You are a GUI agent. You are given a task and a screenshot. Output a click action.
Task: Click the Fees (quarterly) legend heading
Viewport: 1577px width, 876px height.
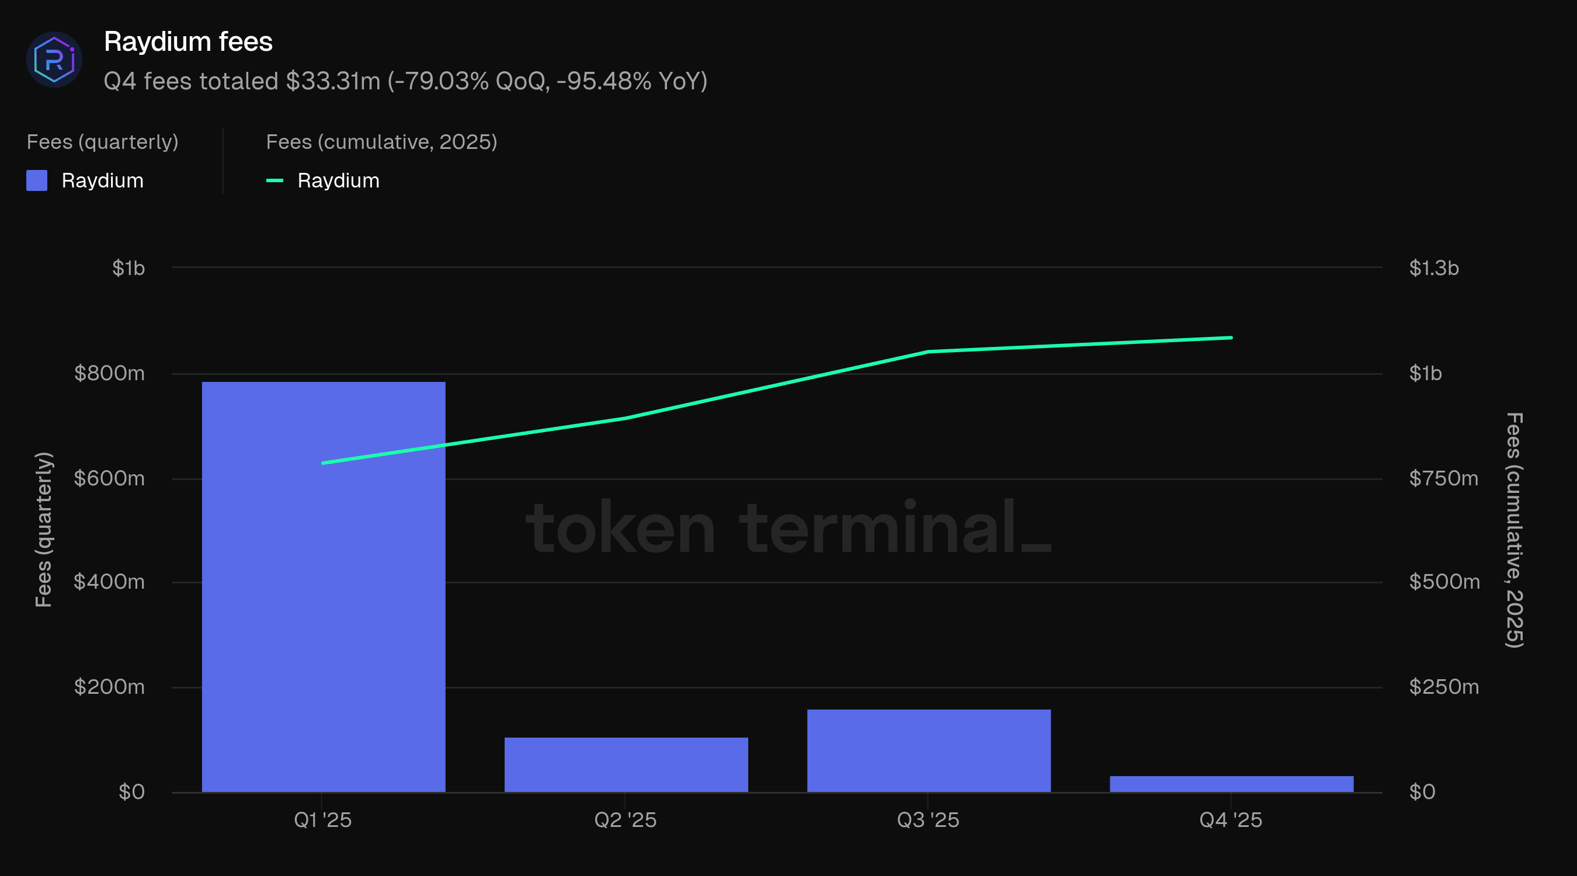pyautogui.click(x=102, y=142)
